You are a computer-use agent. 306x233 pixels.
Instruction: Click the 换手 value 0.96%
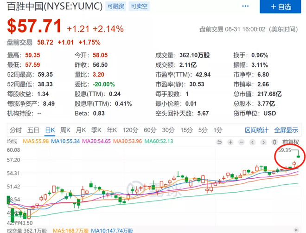click(260, 55)
